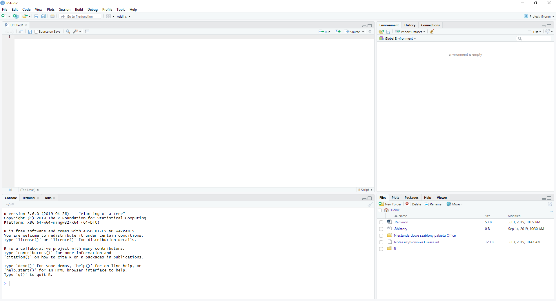The width and height of the screenshot is (556, 301).
Task: Close the Untitled1 tab
Action: point(26,25)
